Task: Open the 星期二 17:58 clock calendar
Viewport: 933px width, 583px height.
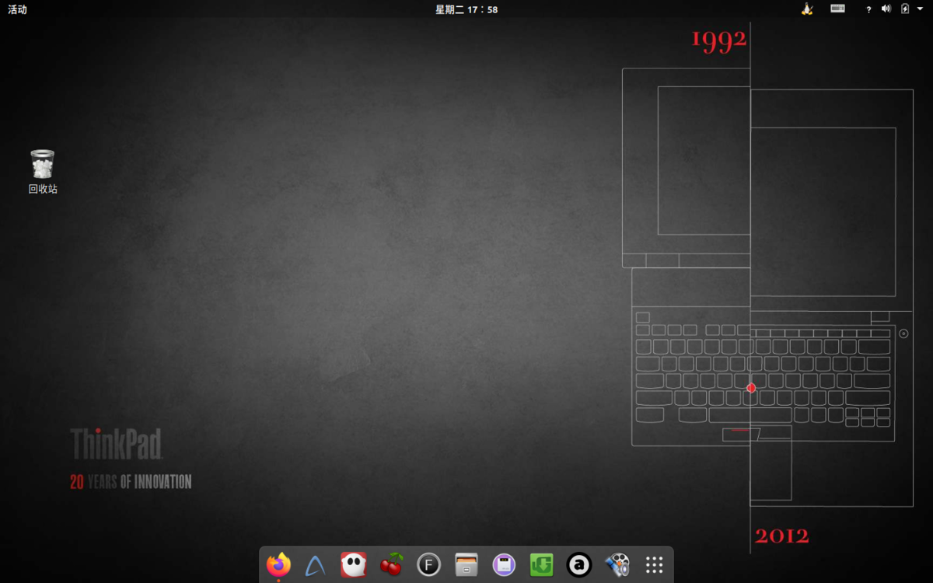Action: [x=466, y=9]
